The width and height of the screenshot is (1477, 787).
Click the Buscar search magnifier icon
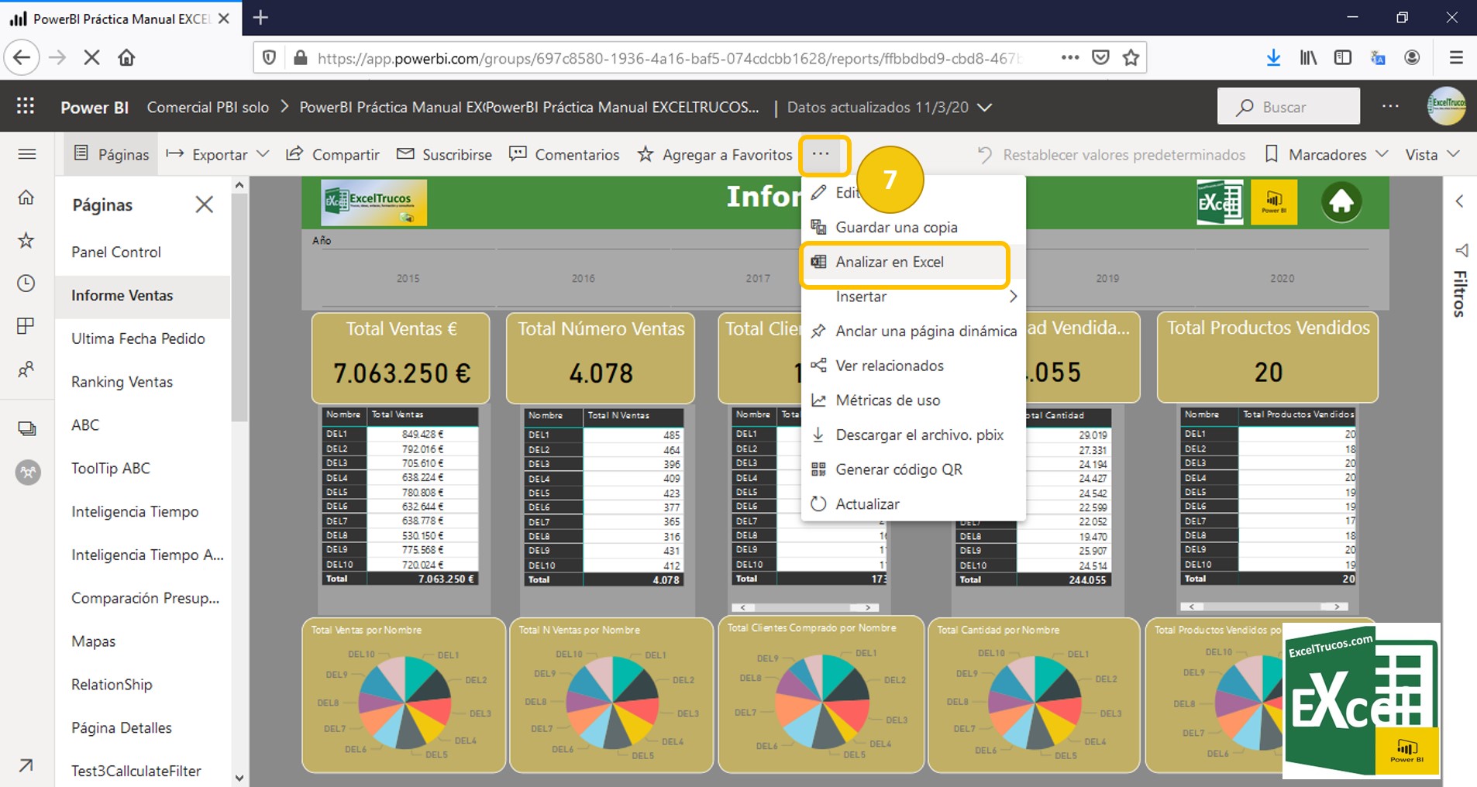point(1246,106)
